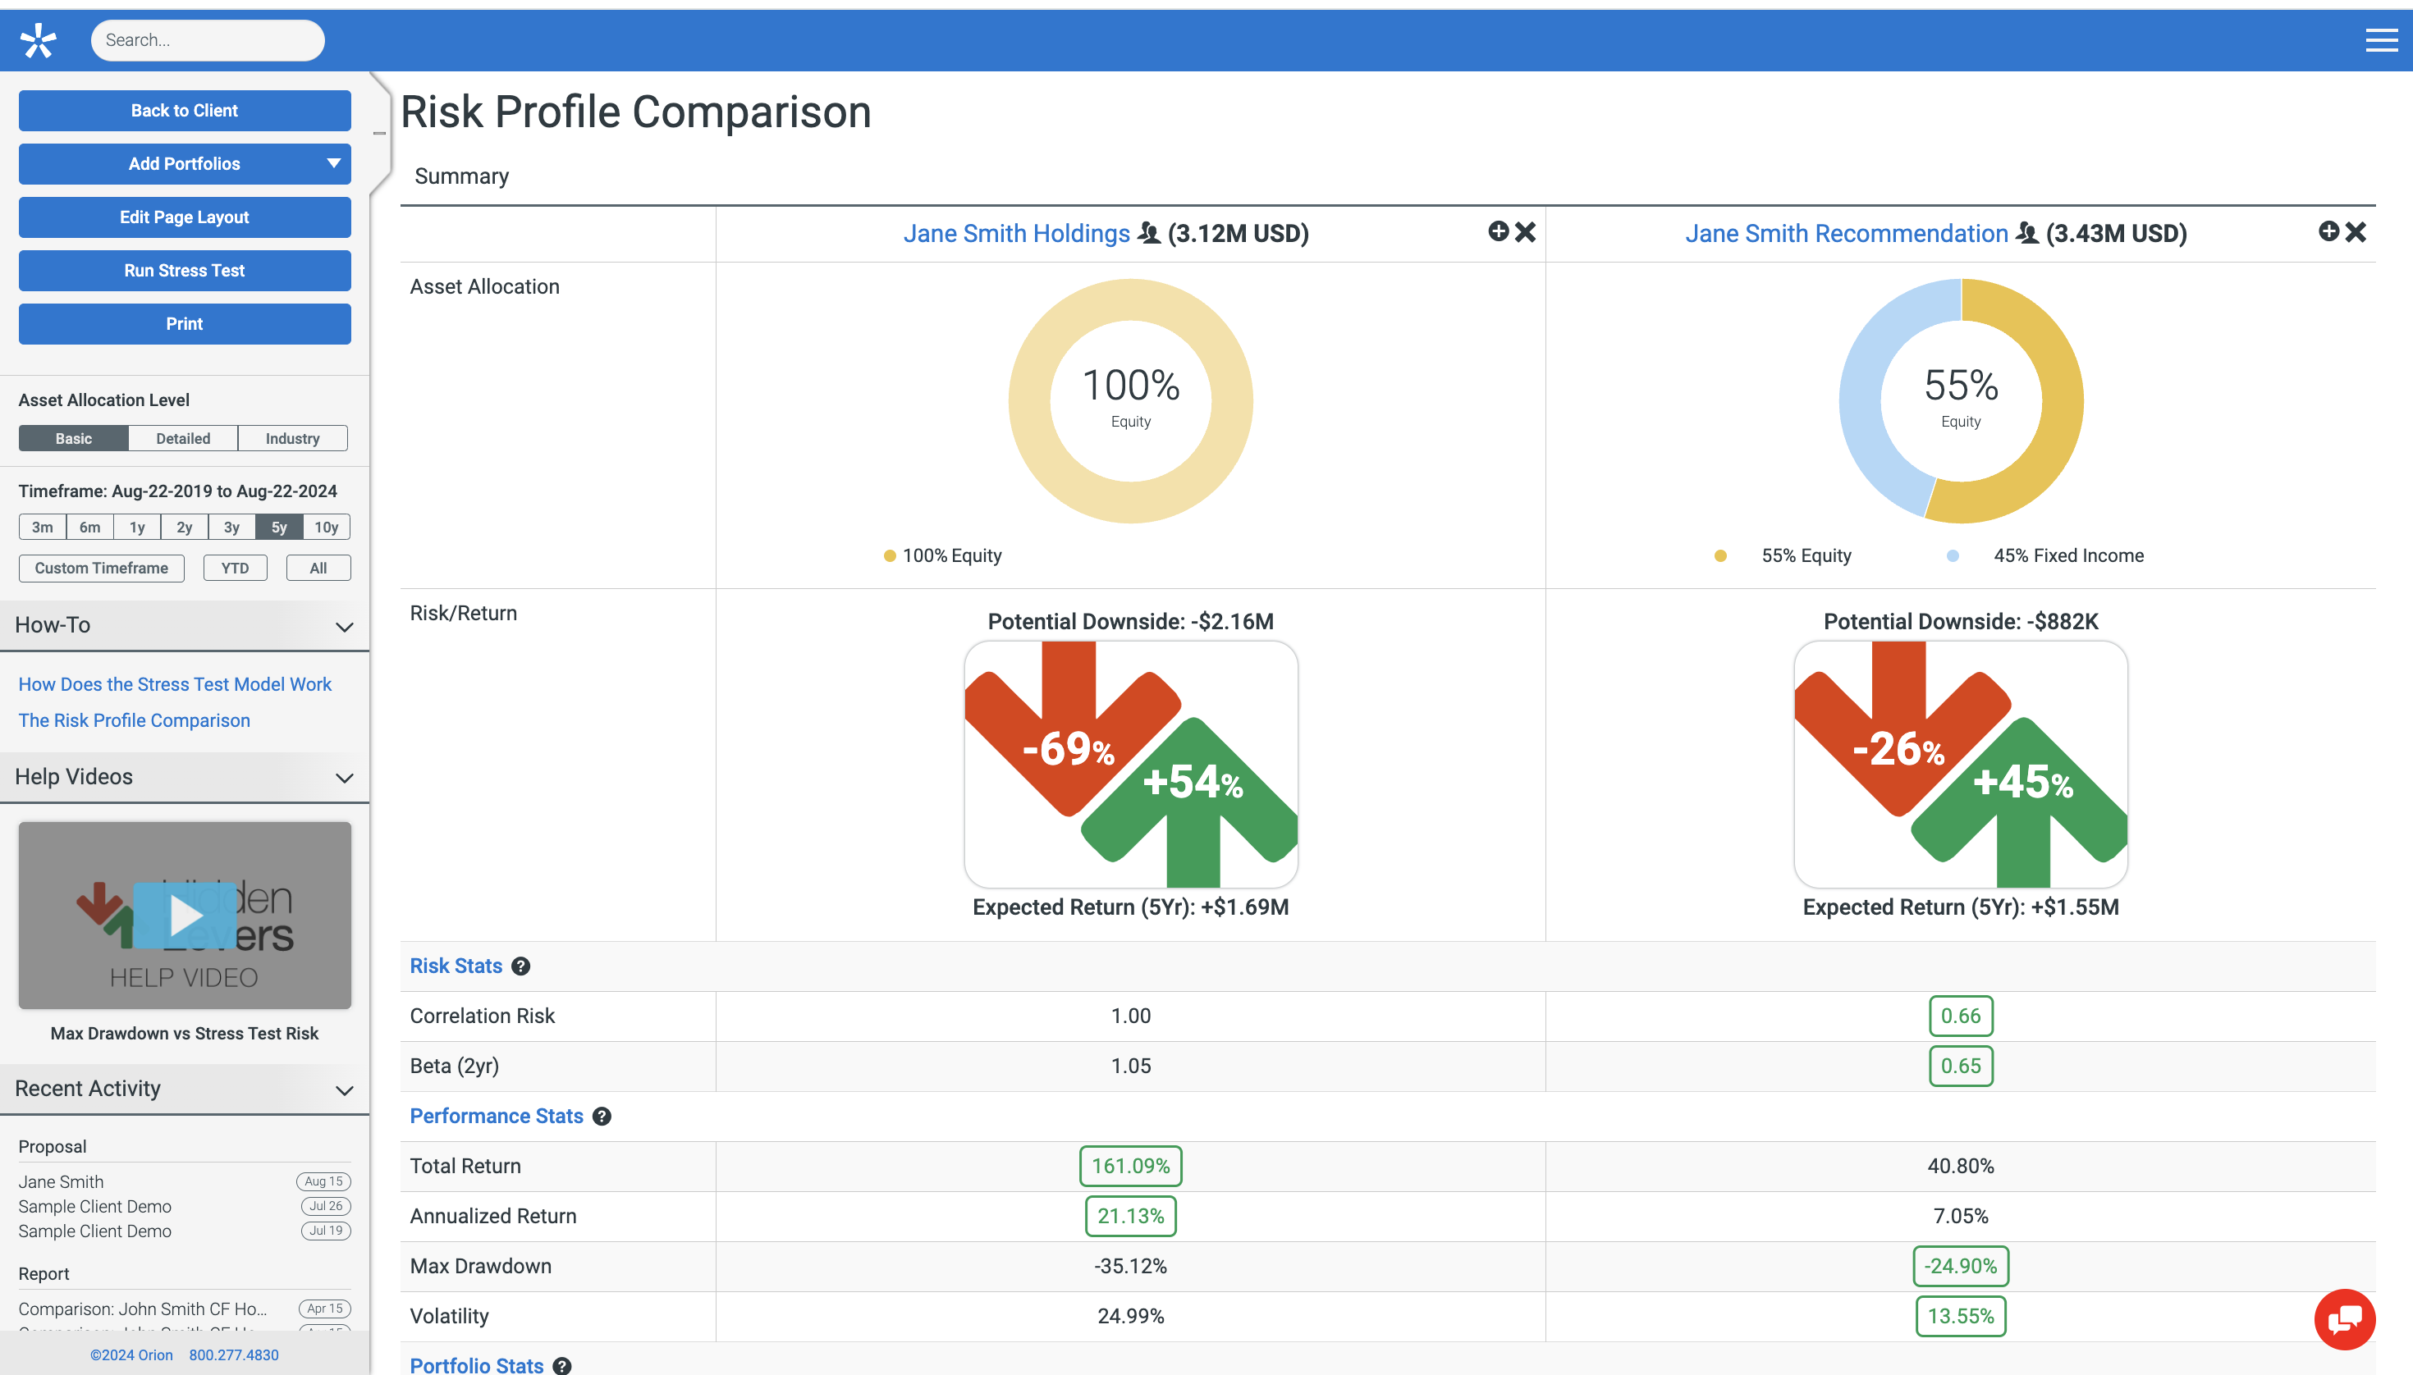Click plus icon on Jane Smith Holdings

[1498, 231]
